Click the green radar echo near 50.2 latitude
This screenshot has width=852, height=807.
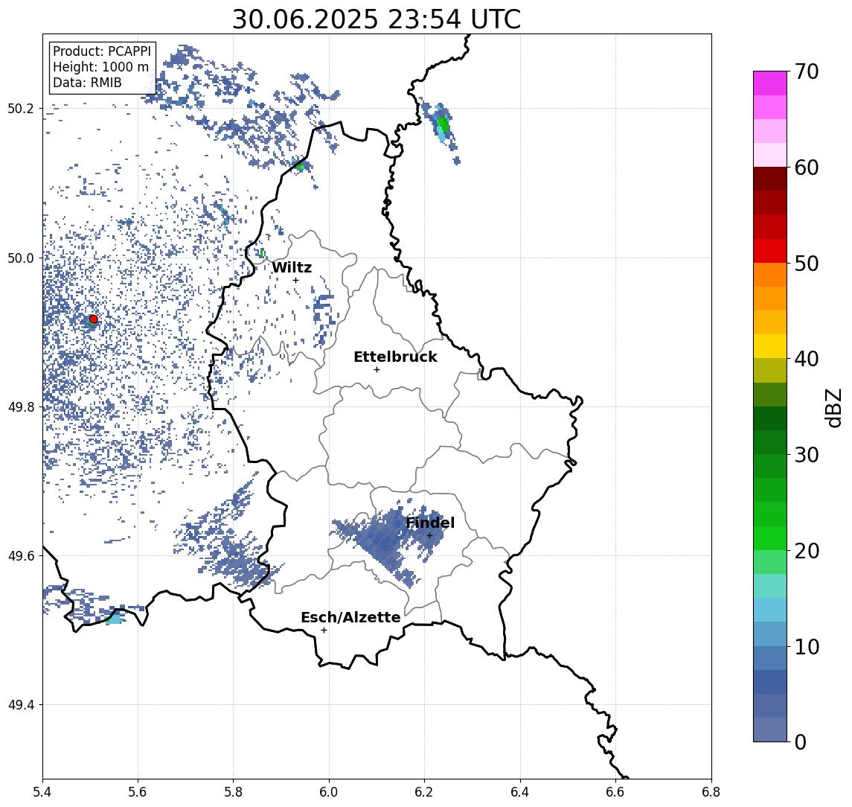point(444,125)
